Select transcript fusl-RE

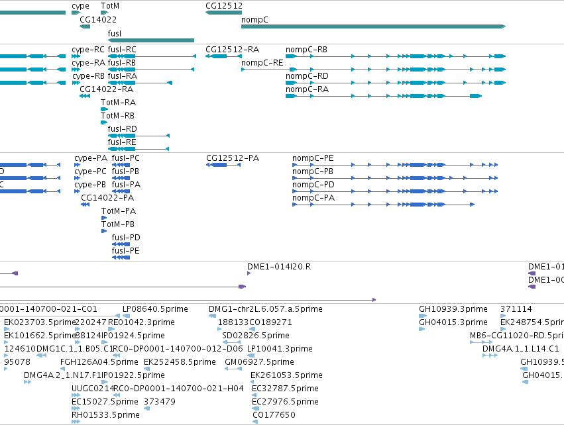pyautogui.click(x=138, y=149)
